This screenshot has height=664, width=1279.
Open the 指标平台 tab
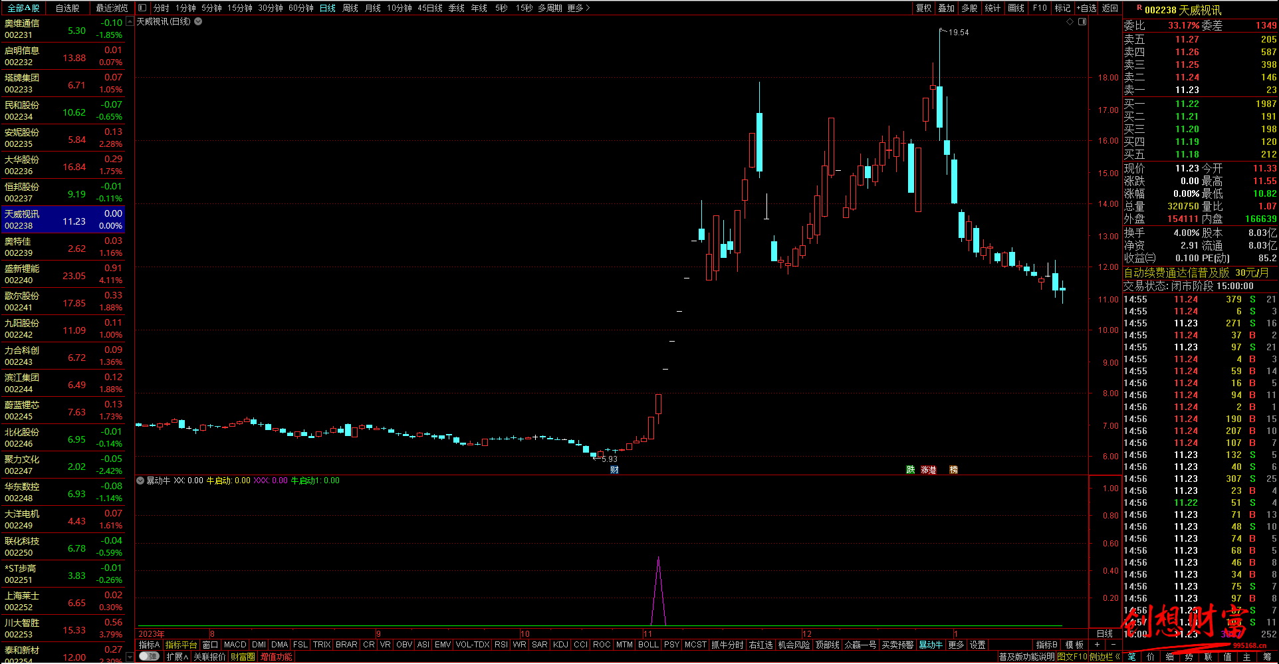coord(181,645)
